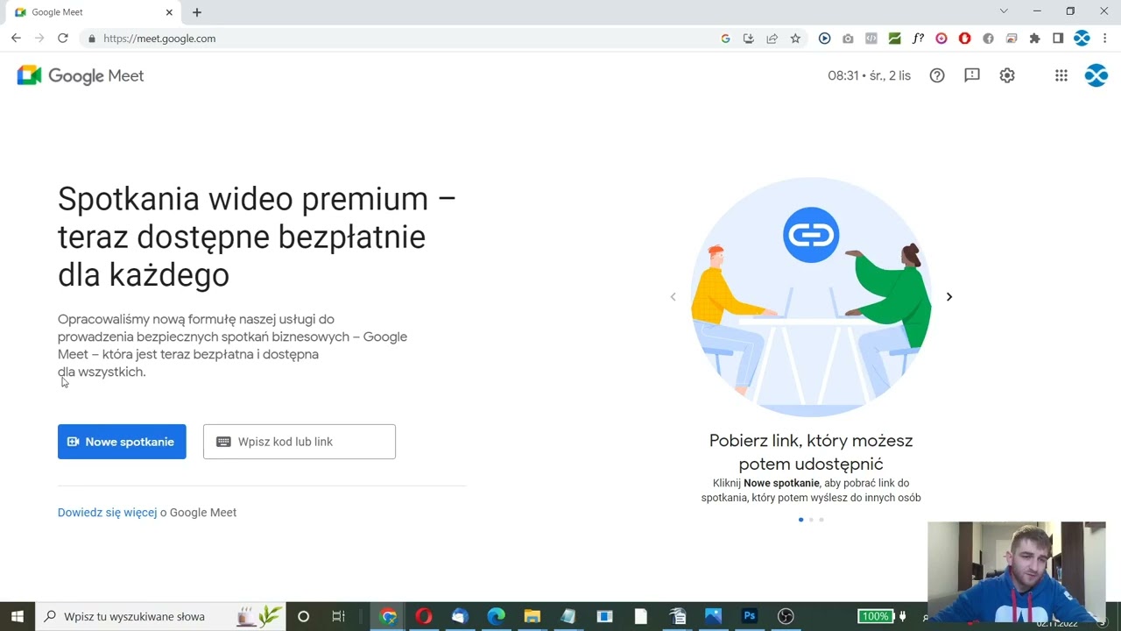Share this page icon
This screenshot has width=1121, height=631.
pos(772,39)
